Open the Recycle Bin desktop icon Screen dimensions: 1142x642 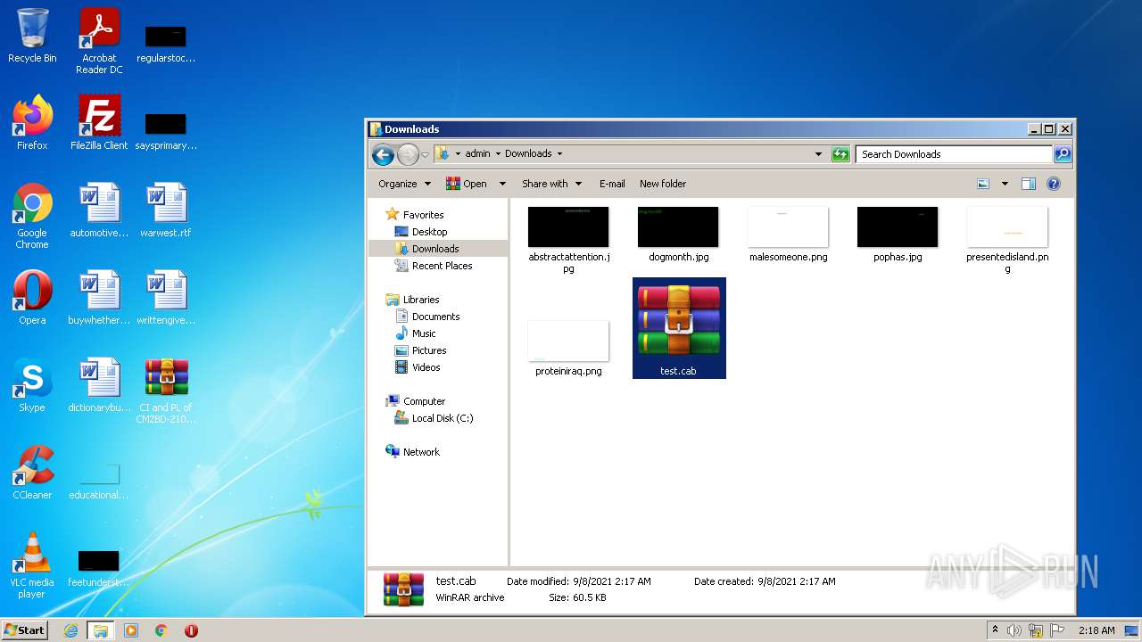click(x=32, y=37)
